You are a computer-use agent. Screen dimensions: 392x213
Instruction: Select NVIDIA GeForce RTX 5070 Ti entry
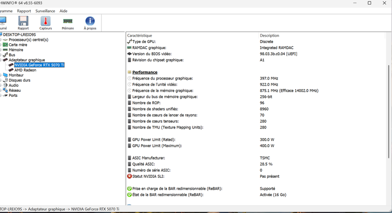(x=39, y=65)
